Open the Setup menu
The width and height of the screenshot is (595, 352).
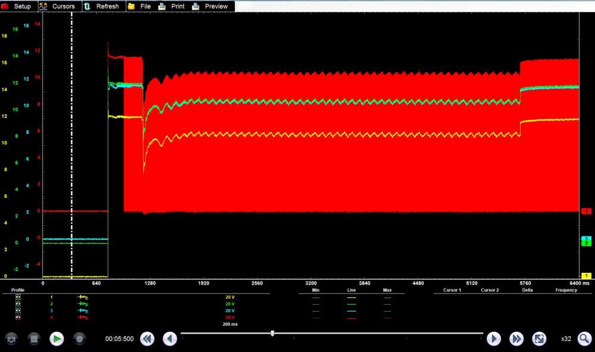pyautogui.click(x=17, y=6)
